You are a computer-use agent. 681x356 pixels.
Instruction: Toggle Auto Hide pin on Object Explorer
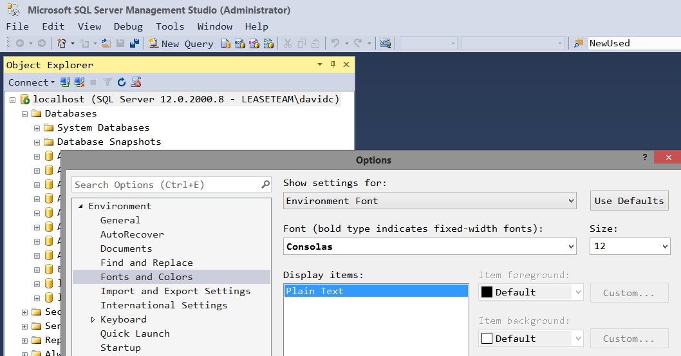point(333,64)
